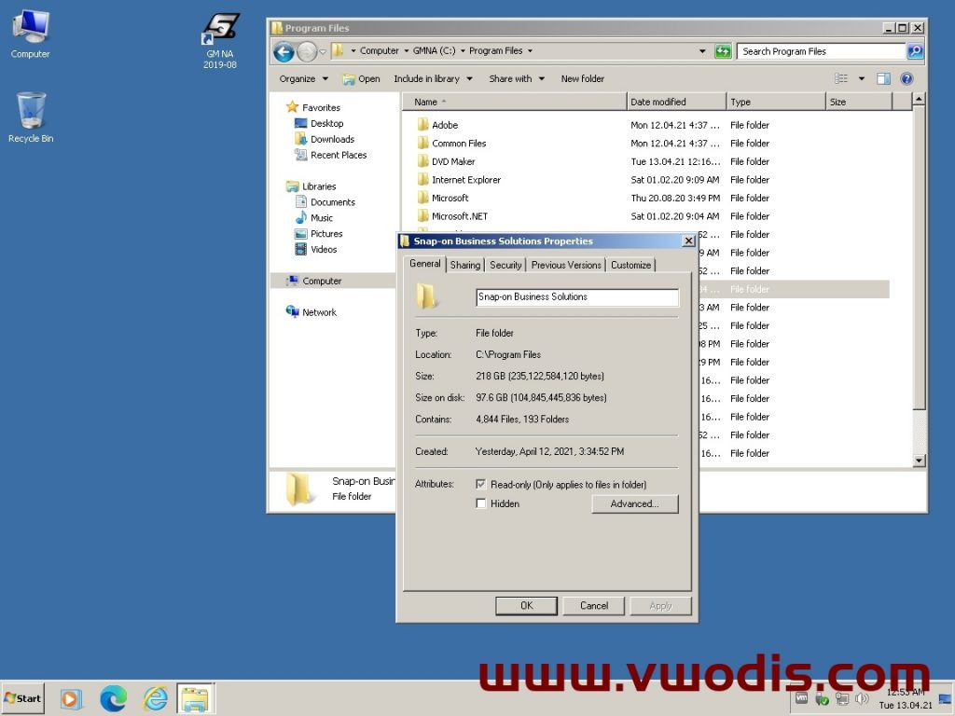Expand the view options dropdown arrow
The width and height of the screenshot is (955, 716).
tap(861, 78)
